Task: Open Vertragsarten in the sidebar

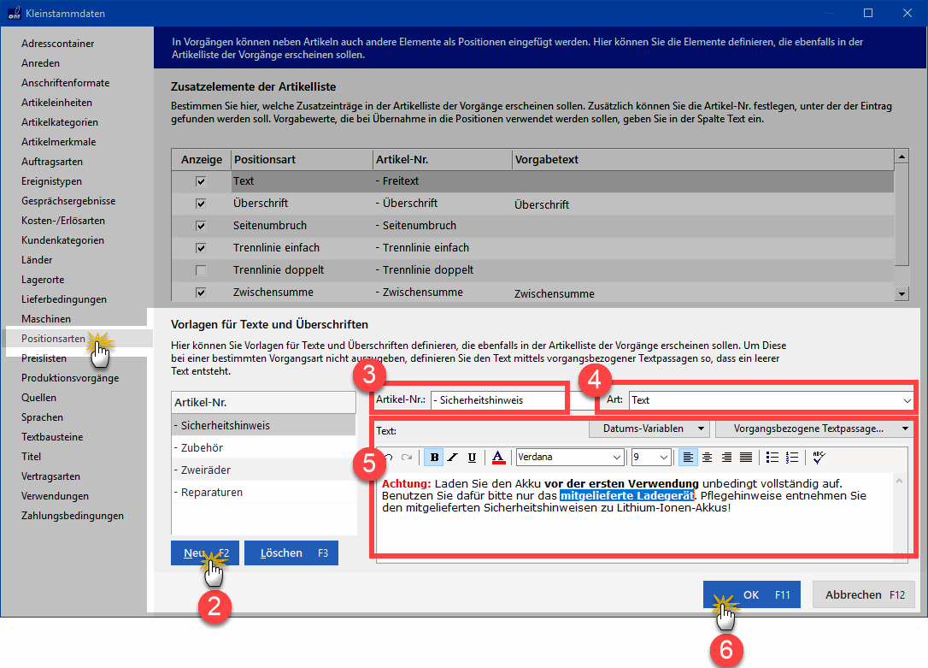Action: coord(50,476)
